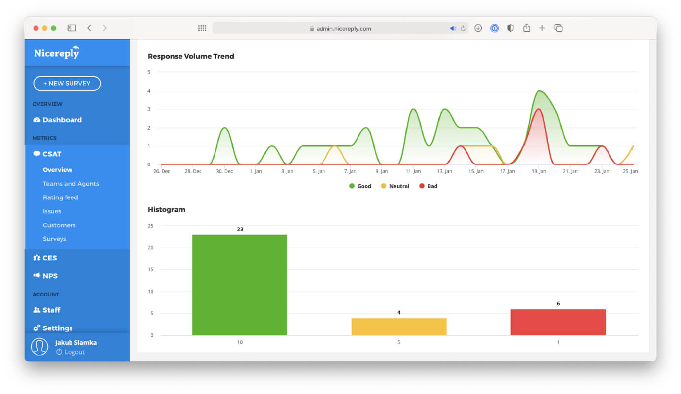
Task: Reload page using refresh icon
Action: click(463, 29)
